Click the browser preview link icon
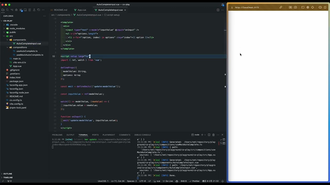Screen dimensions: 330x185 click(281, 7)
